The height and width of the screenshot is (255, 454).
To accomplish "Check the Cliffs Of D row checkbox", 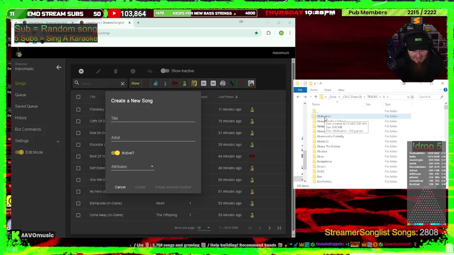I will (x=78, y=121).
